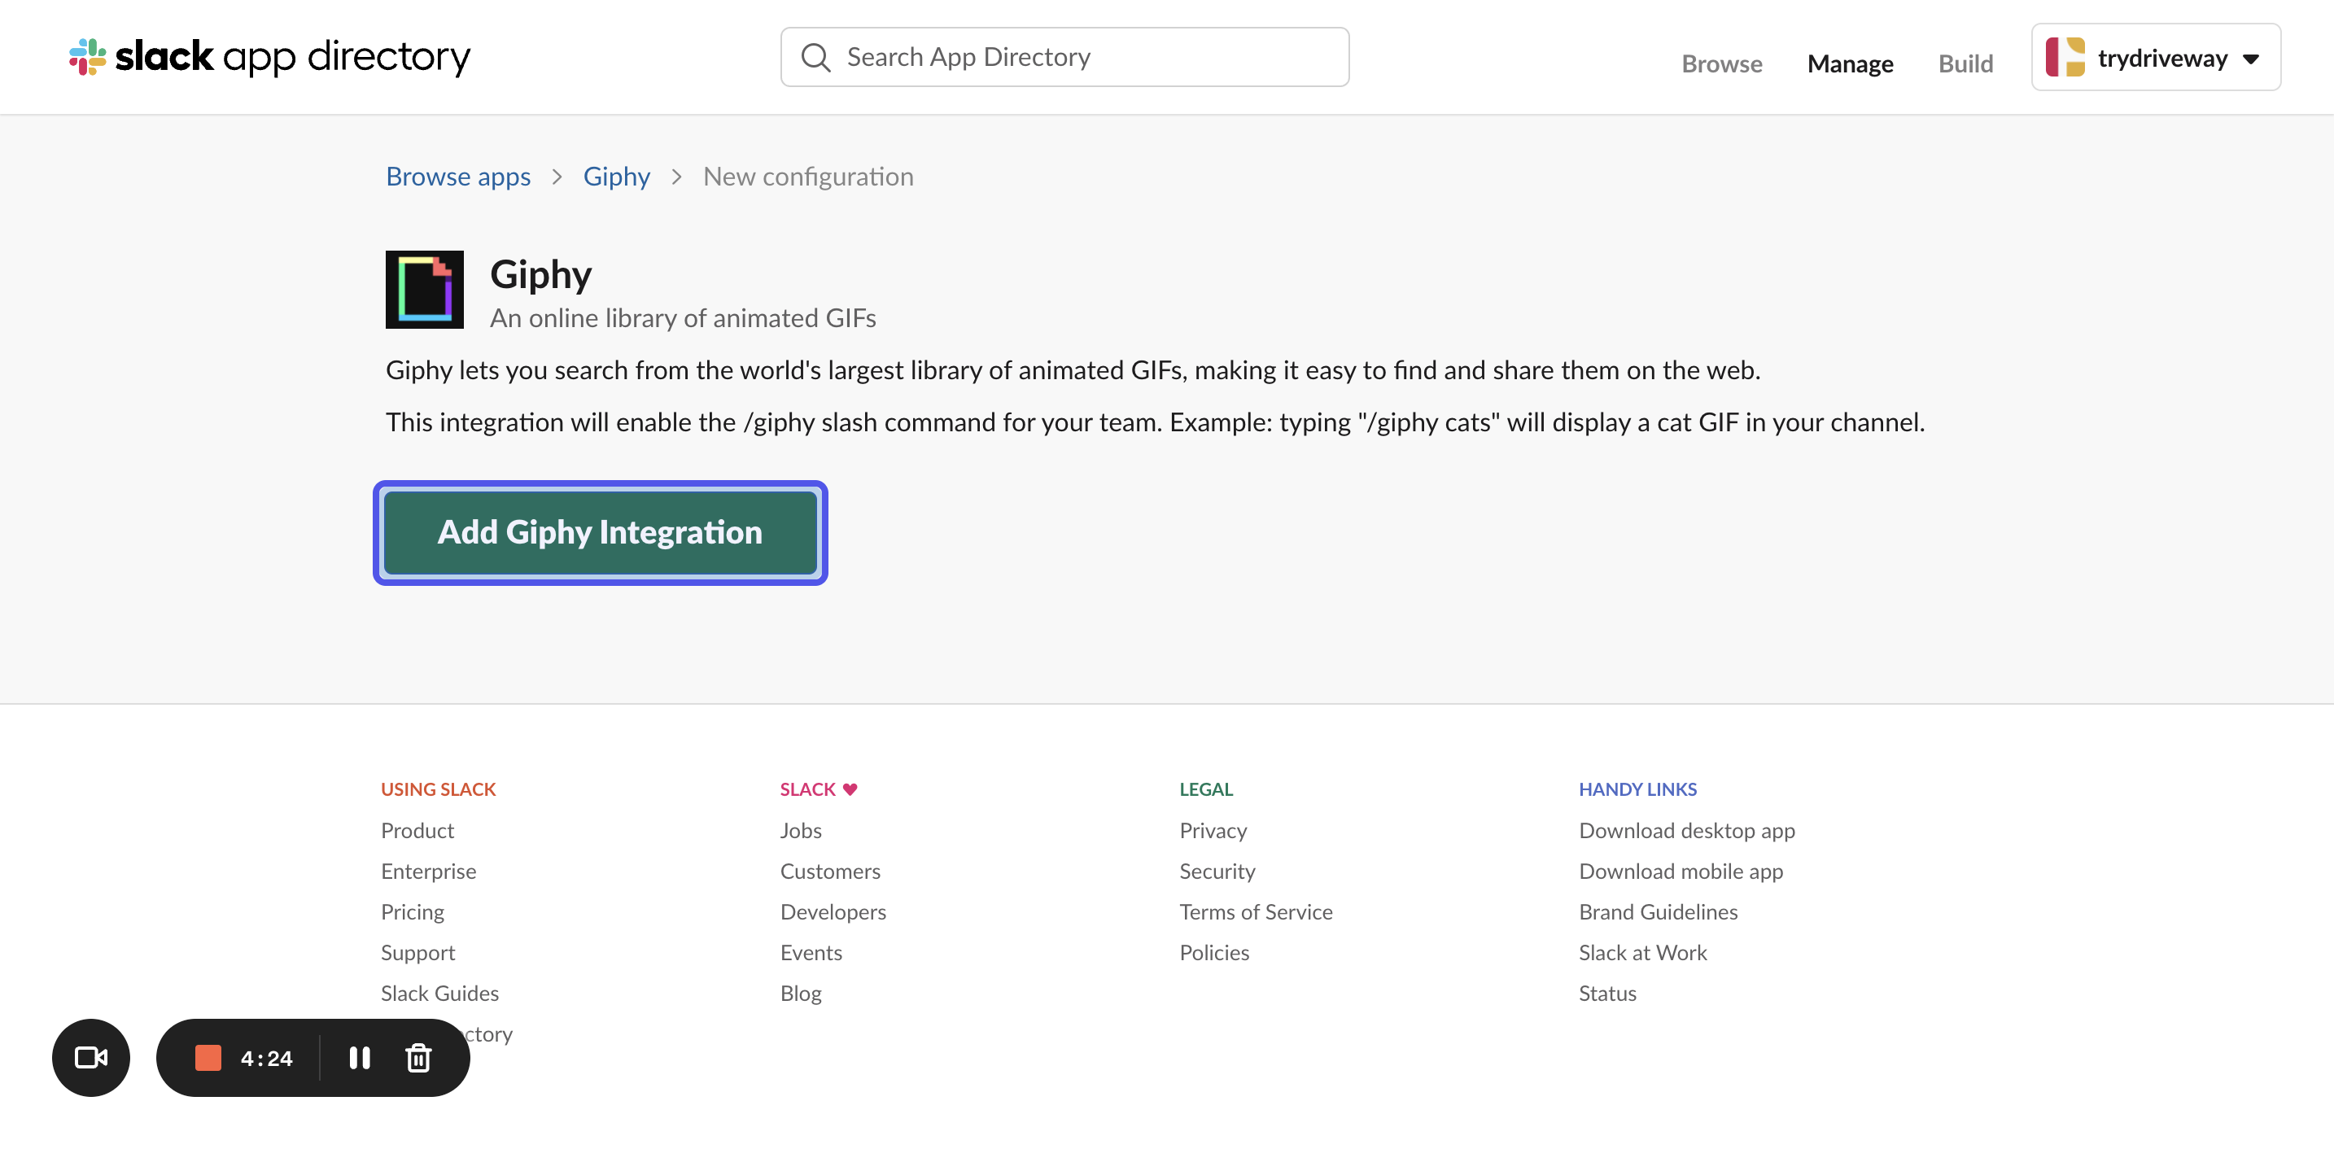Open the Pricing footer link

(413, 911)
